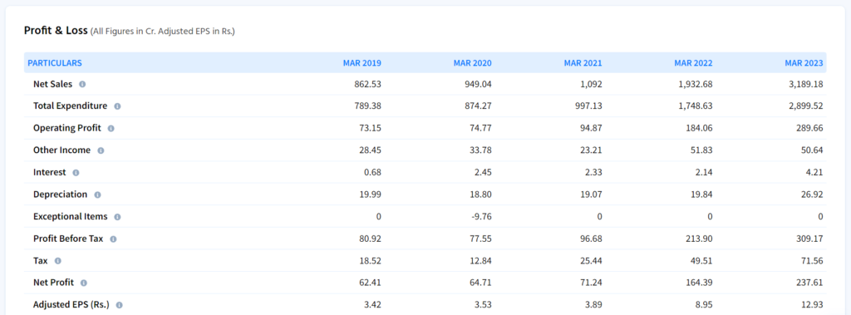This screenshot has width=851, height=315.
Task: Click the PARTICULARS column header
Action: [x=55, y=63]
